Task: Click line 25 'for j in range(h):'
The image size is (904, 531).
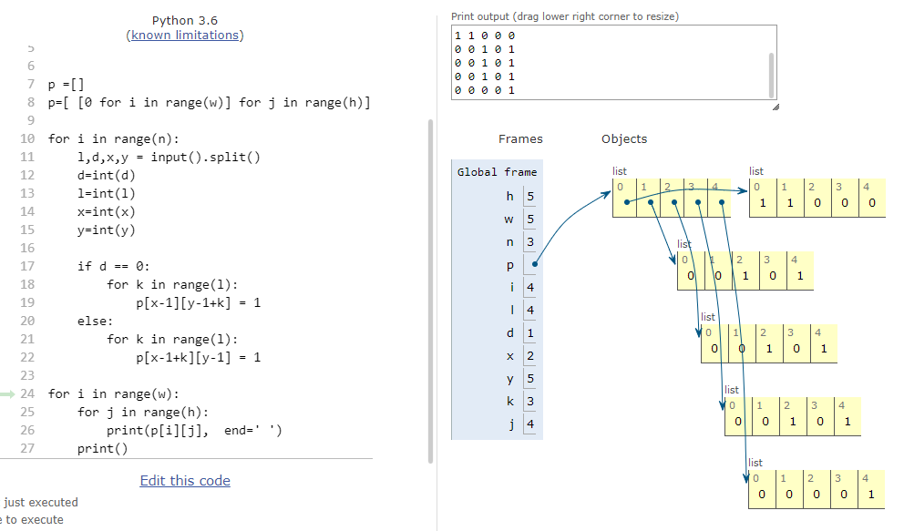Action: coord(143,413)
